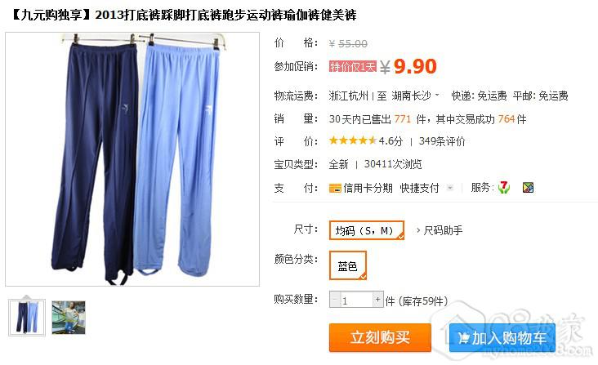Image resolution: width=598 pixels, height=365 pixels.
Task: Open the 349条评价 reviews link
Action: [x=442, y=141]
